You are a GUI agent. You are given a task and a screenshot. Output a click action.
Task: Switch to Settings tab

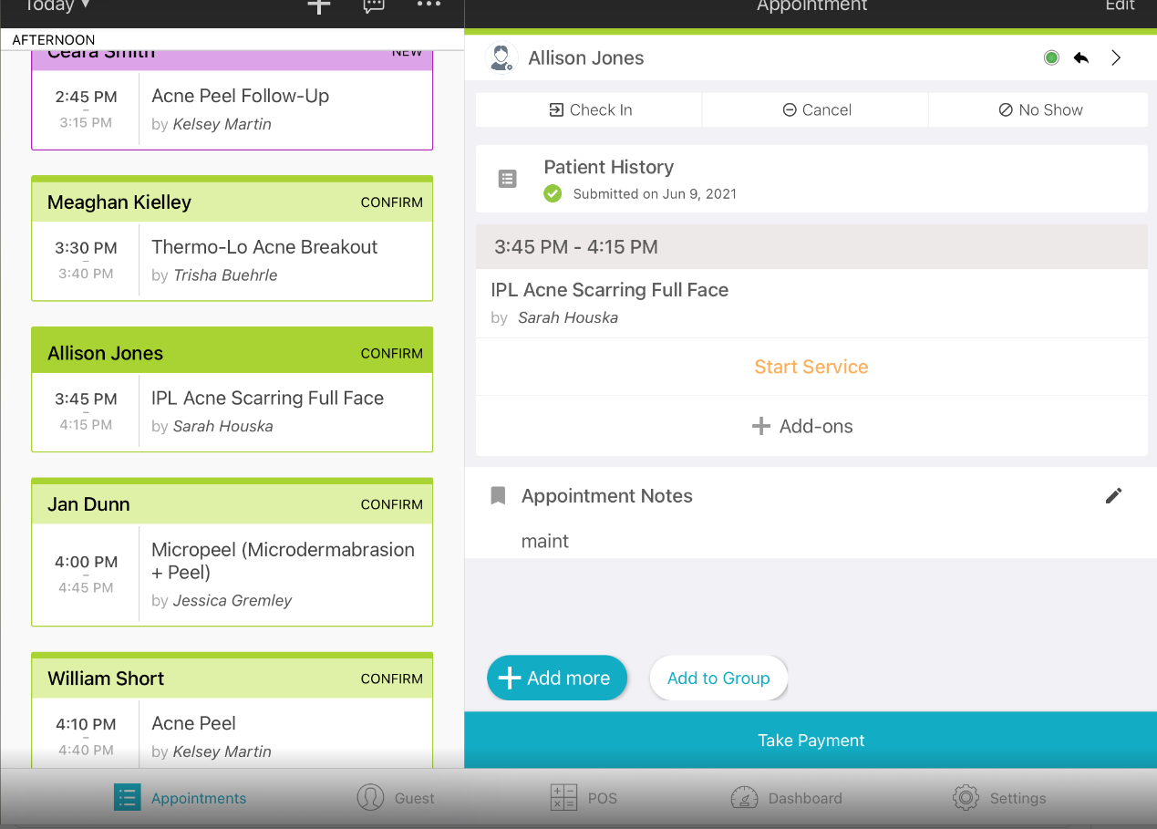pos(999,798)
